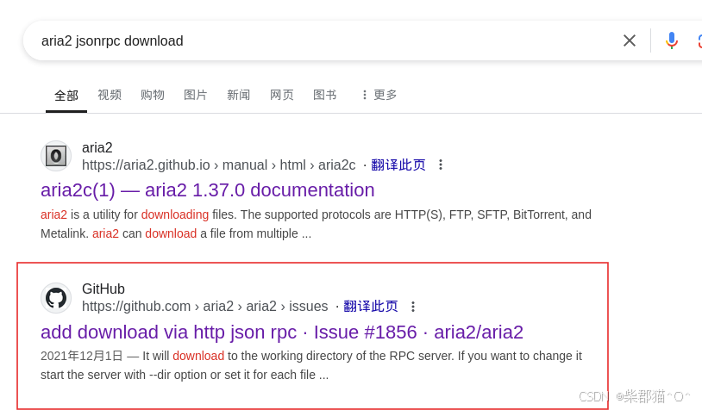This screenshot has height=410, width=702.
Task: Open the add download via http json rpc issue link
Action: click(x=282, y=332)
